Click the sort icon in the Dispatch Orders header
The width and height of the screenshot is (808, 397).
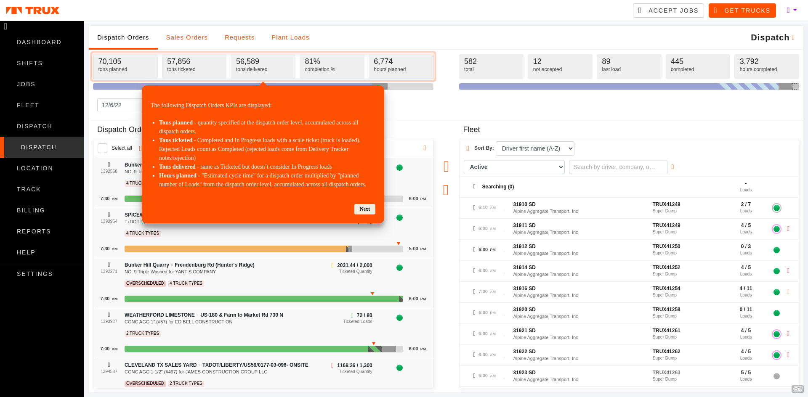tap(425, 148)
